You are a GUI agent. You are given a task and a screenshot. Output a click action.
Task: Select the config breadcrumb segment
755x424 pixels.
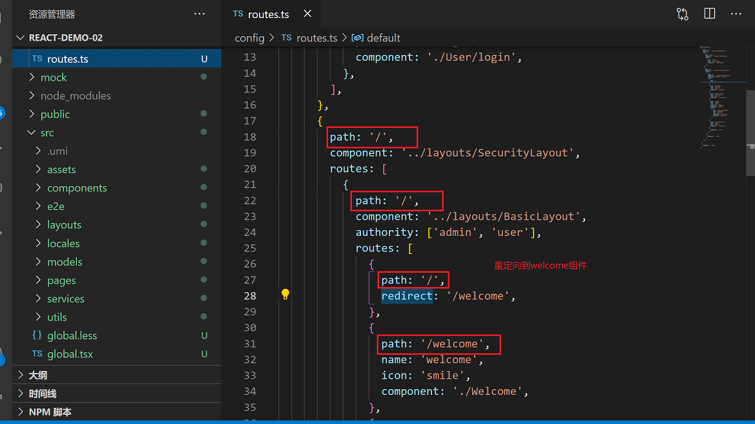point(249,37)
